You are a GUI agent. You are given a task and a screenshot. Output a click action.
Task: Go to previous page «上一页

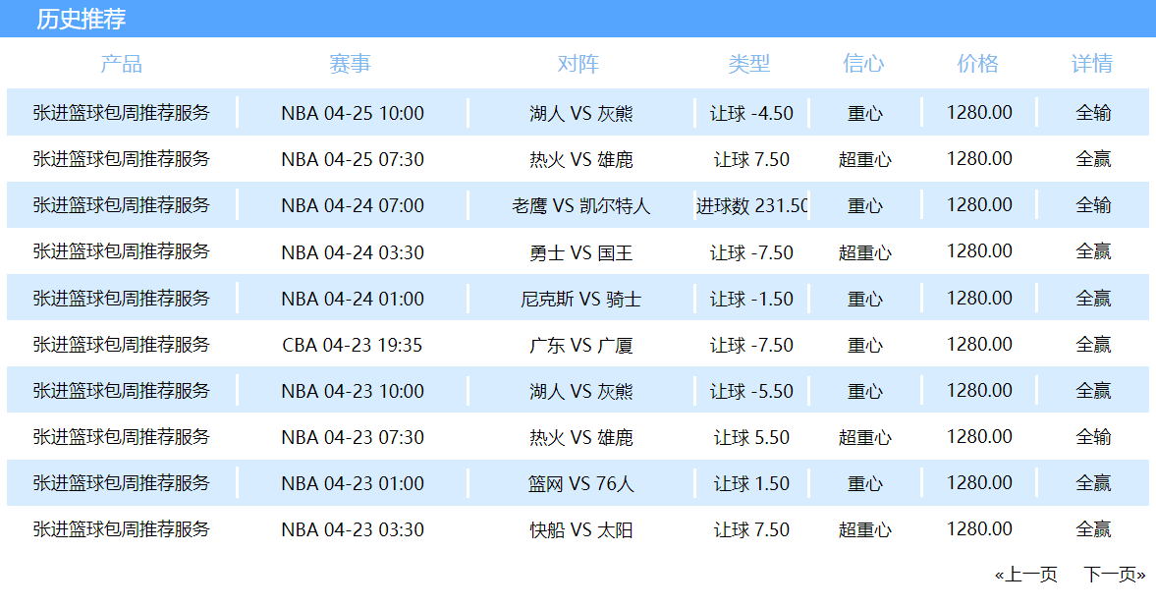(x=1025, y=575)
